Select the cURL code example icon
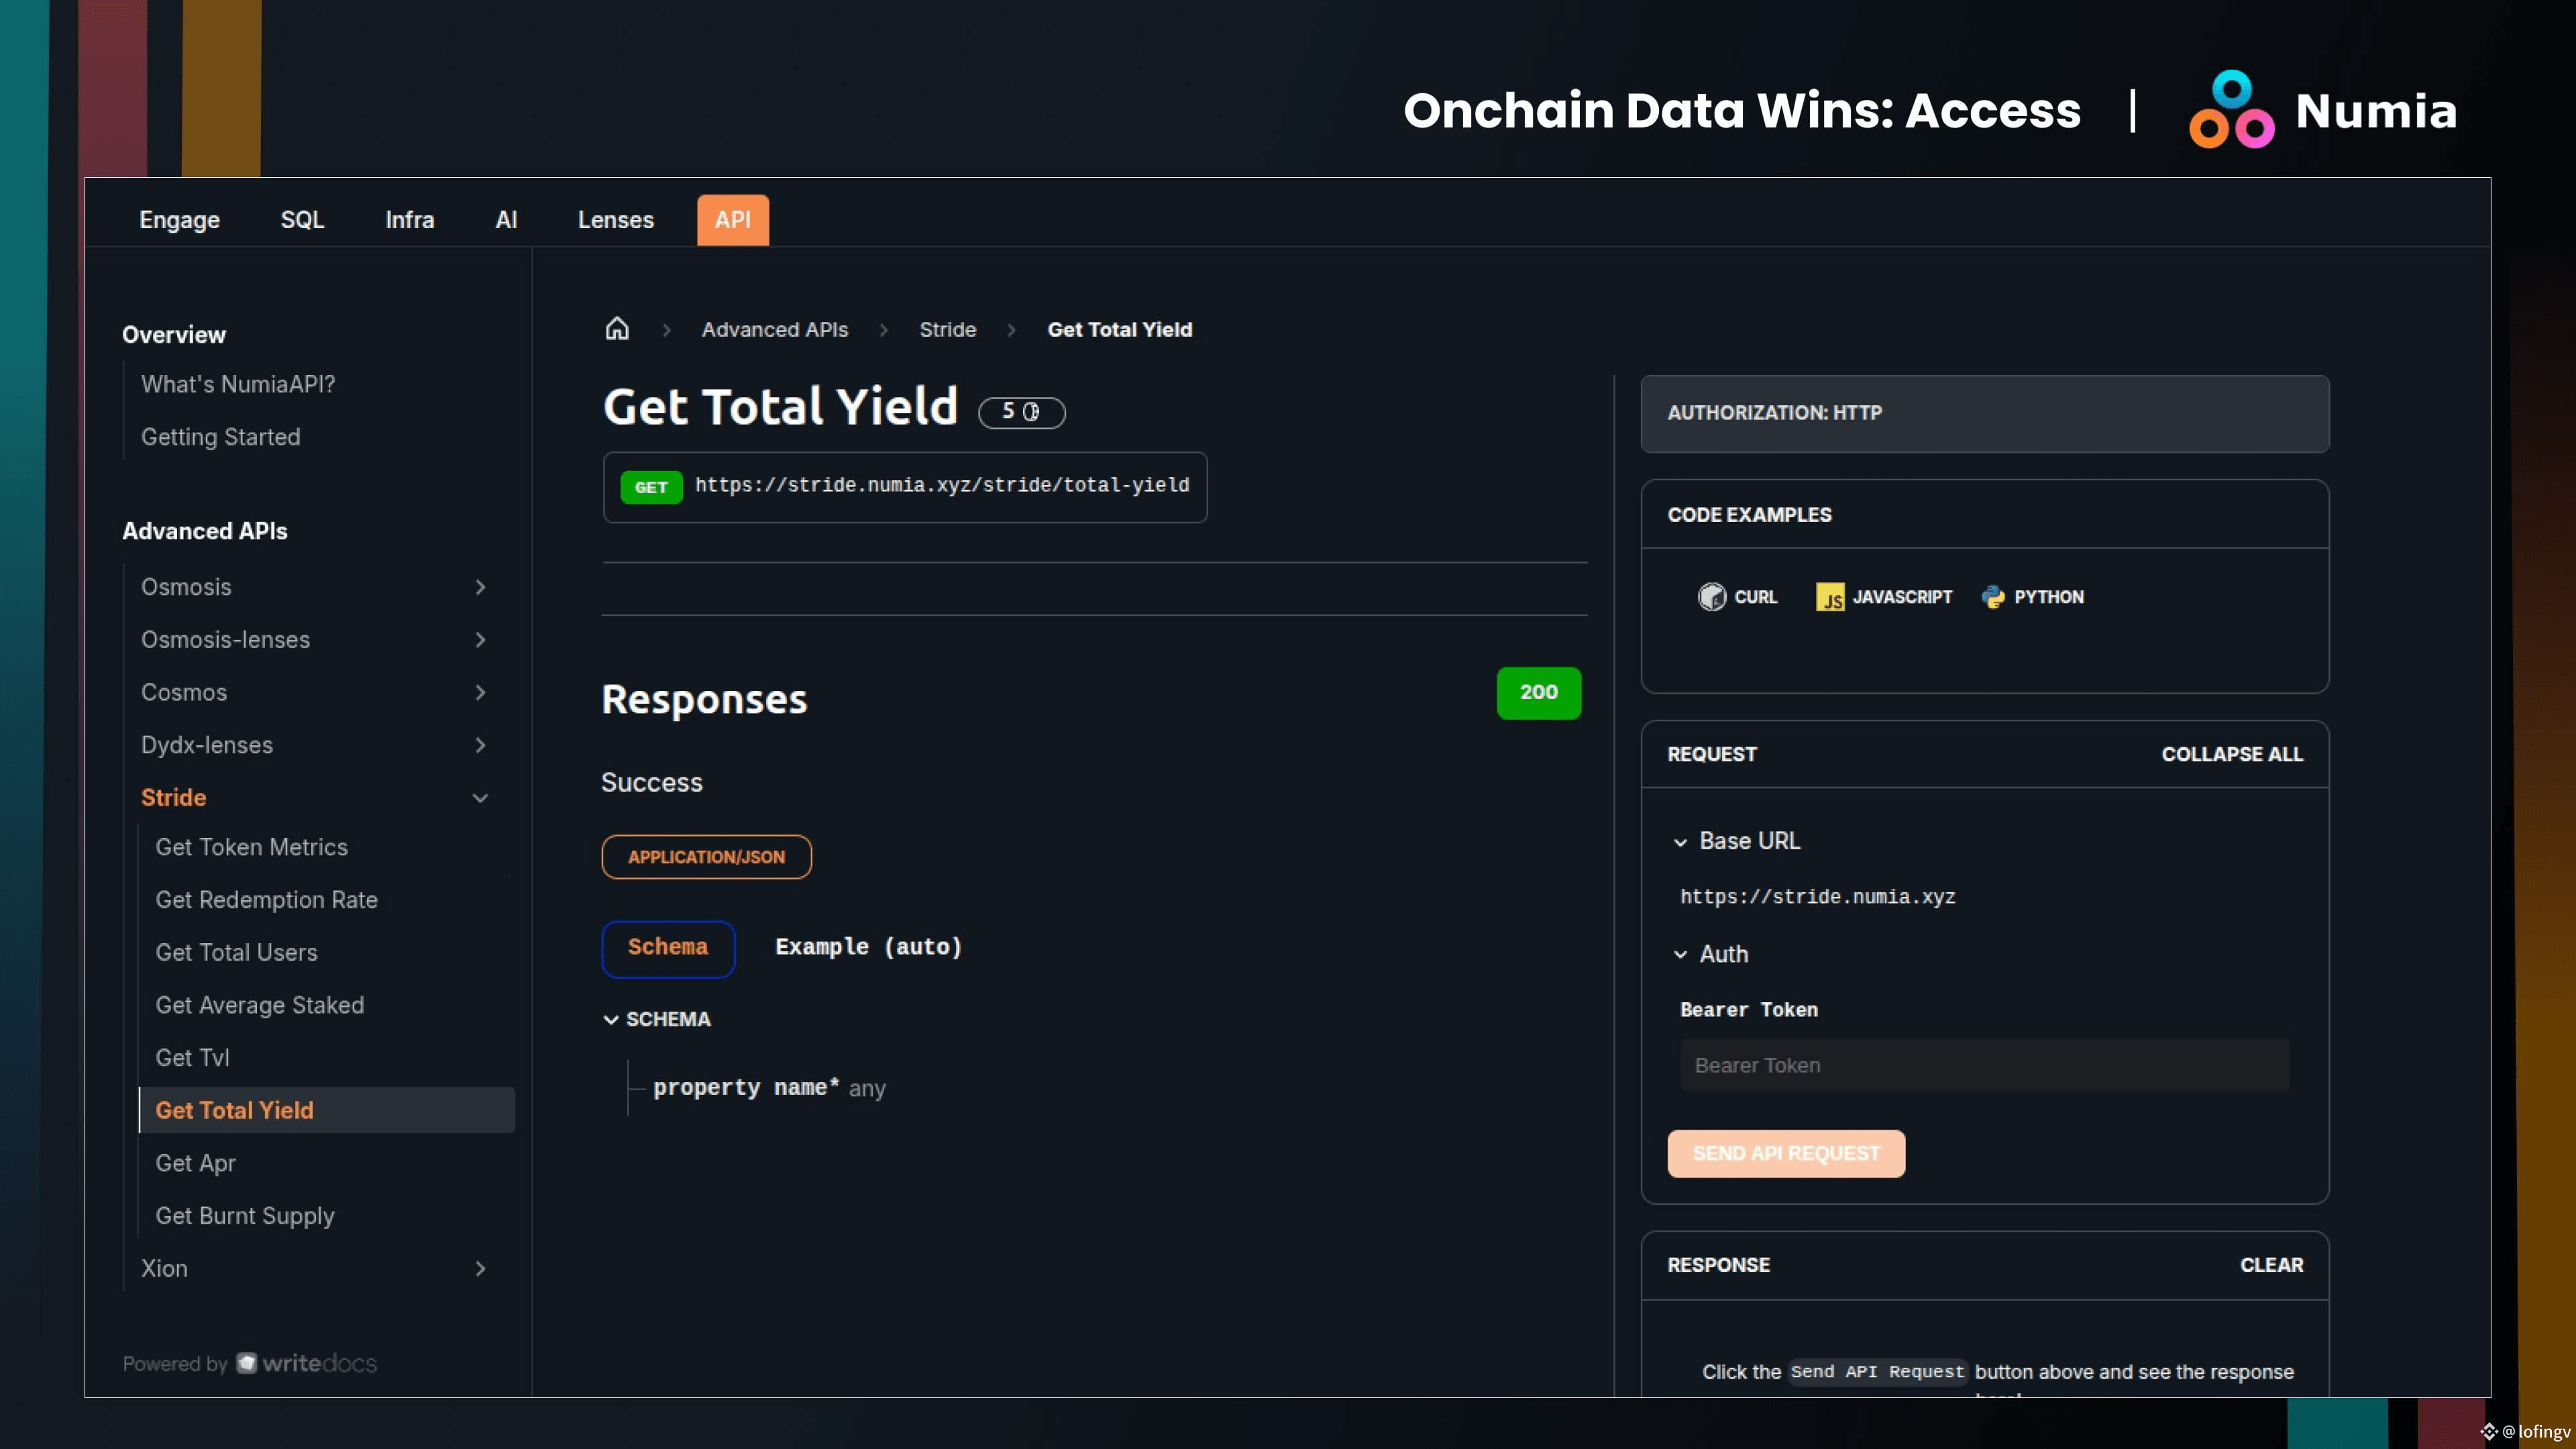This screenshot has height=1449, width=2576. (1711, 597)
